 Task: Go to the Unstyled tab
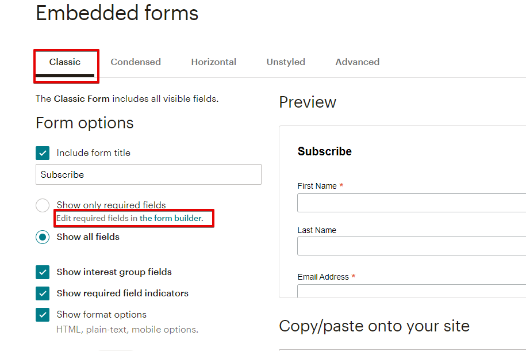pyautogui.click(x=286, y=62)
